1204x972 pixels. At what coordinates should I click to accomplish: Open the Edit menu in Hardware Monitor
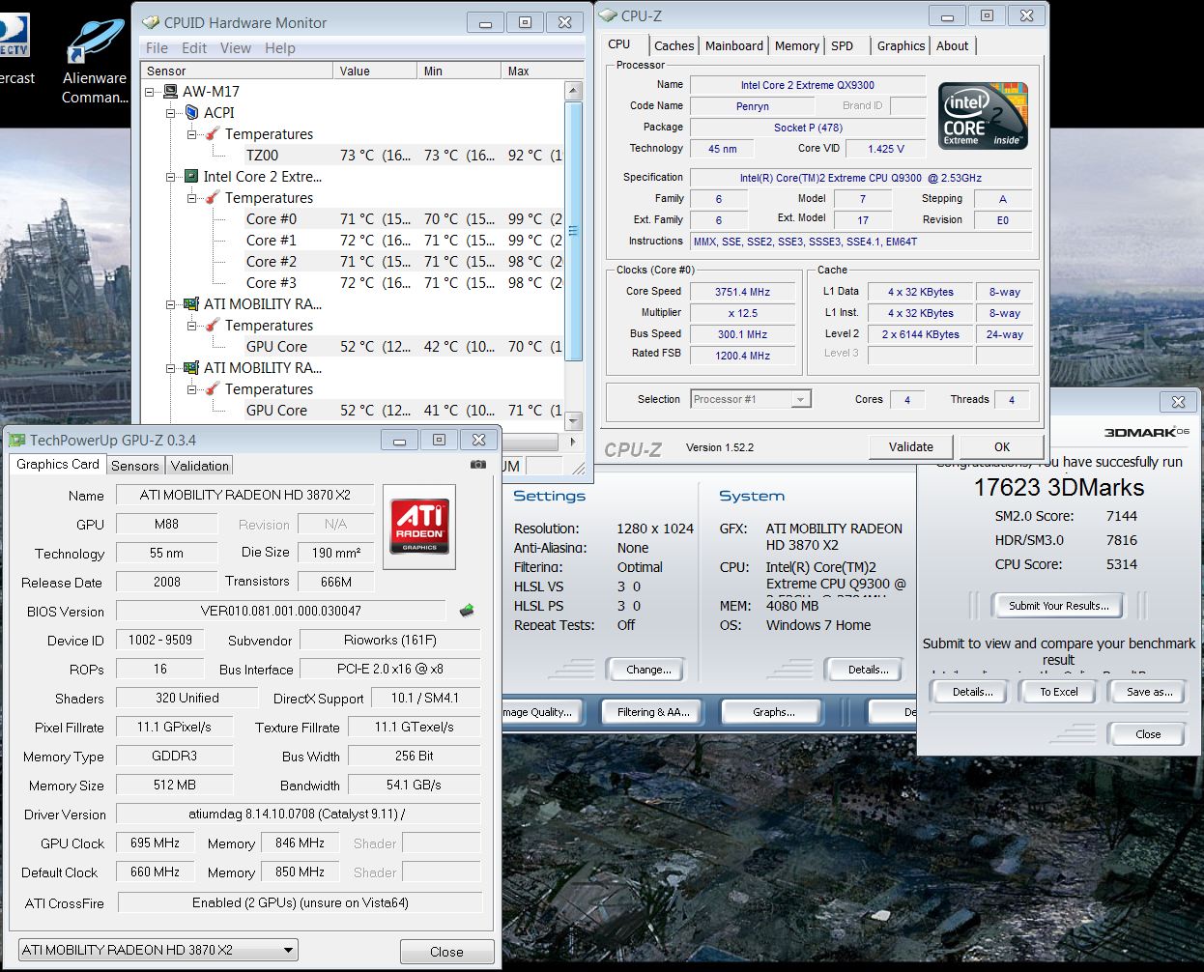[x=194, y=48]
